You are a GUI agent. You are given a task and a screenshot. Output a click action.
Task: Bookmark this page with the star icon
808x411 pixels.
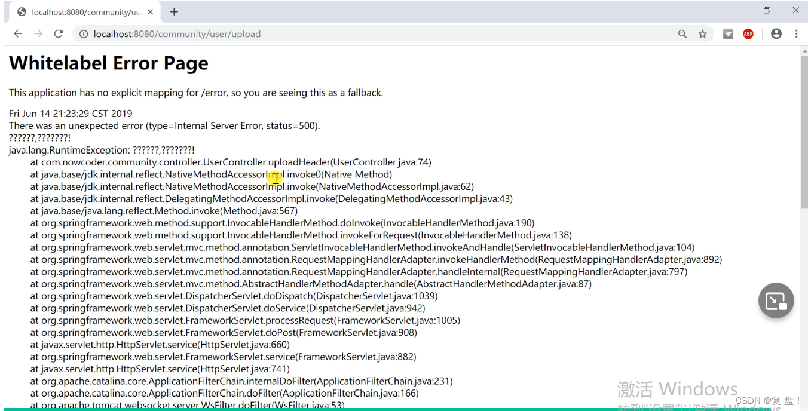703,34
